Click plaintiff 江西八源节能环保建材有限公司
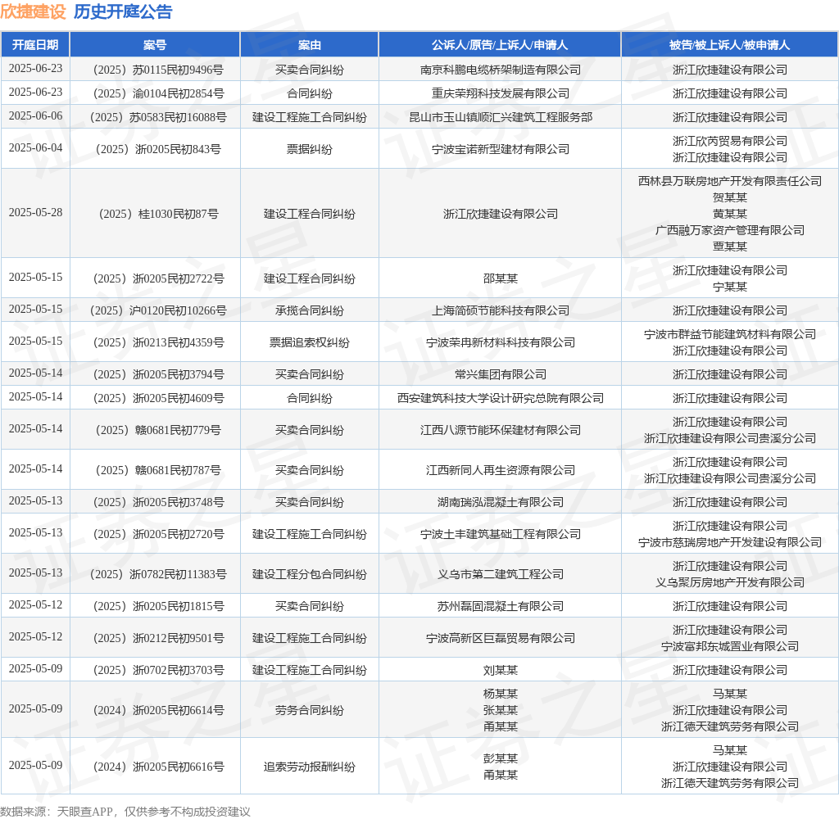 click(501, 430)
